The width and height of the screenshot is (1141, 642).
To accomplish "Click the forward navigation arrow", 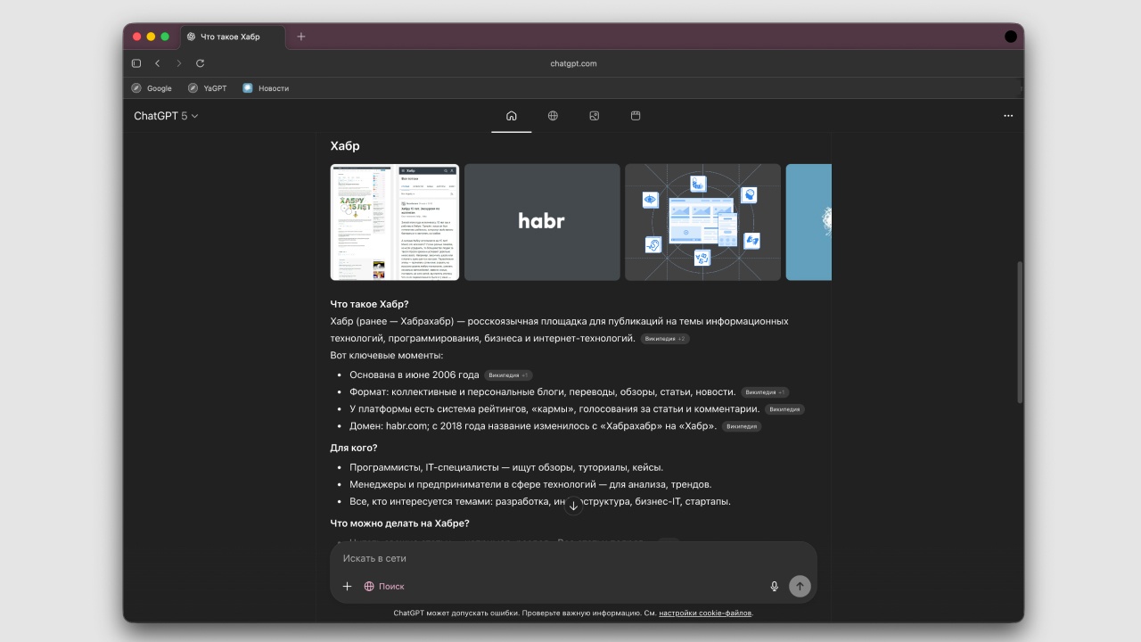I will tap(179, 63).
